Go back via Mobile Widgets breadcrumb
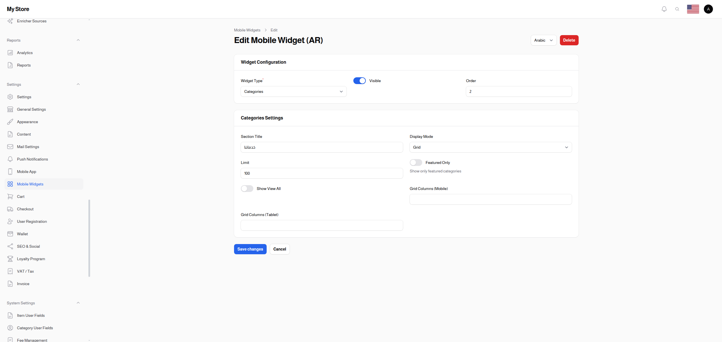Viewport: 722px width, 342px height. pos(247,30)
